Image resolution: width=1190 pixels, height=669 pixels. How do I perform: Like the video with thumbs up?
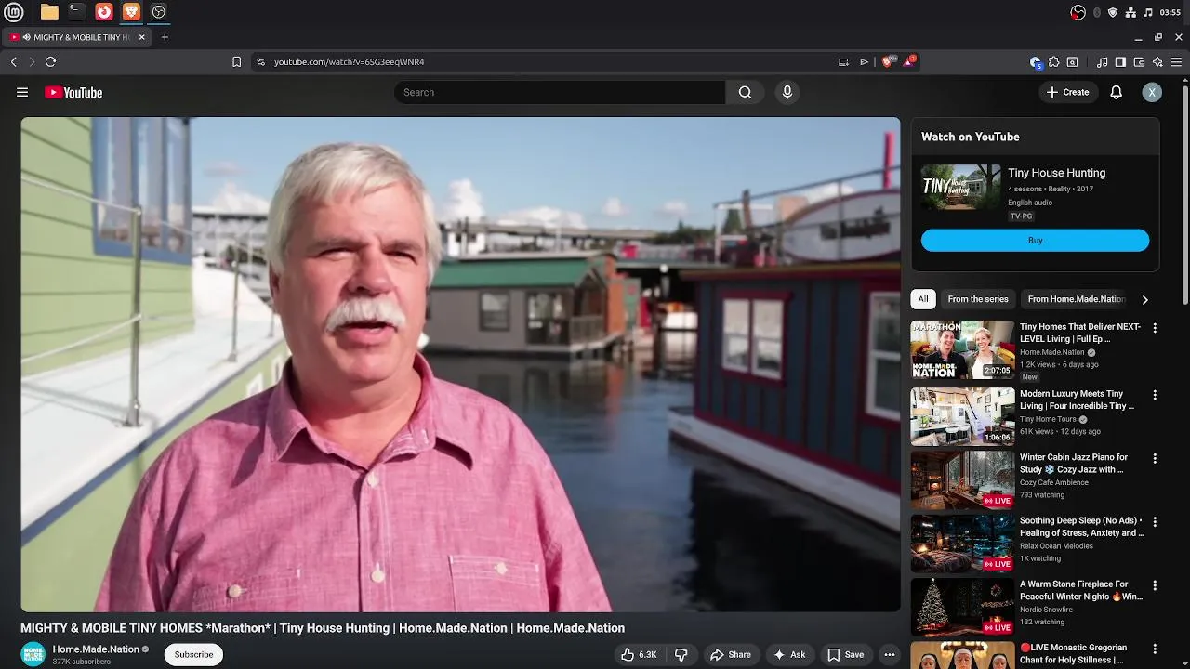point(639,654)
